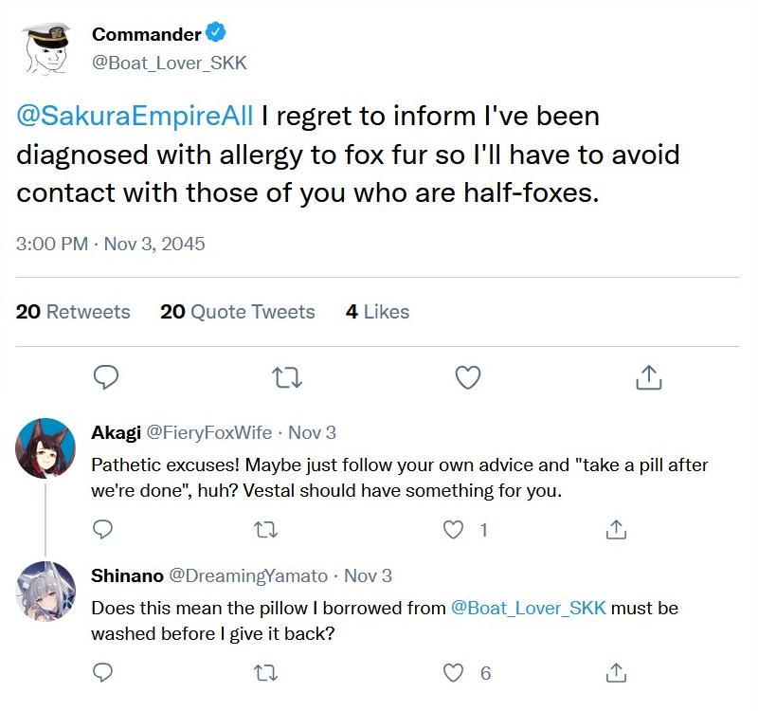Retweet Shinano's reply
This screenshot has height=711, width=758.
pos(267,672)
